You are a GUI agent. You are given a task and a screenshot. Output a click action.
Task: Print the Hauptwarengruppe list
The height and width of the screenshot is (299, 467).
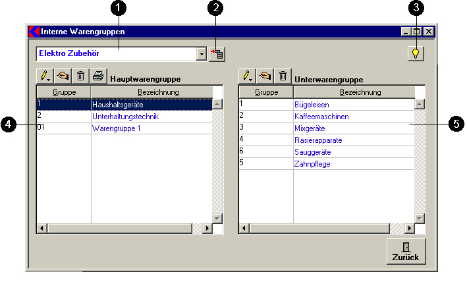coord(97,76)
